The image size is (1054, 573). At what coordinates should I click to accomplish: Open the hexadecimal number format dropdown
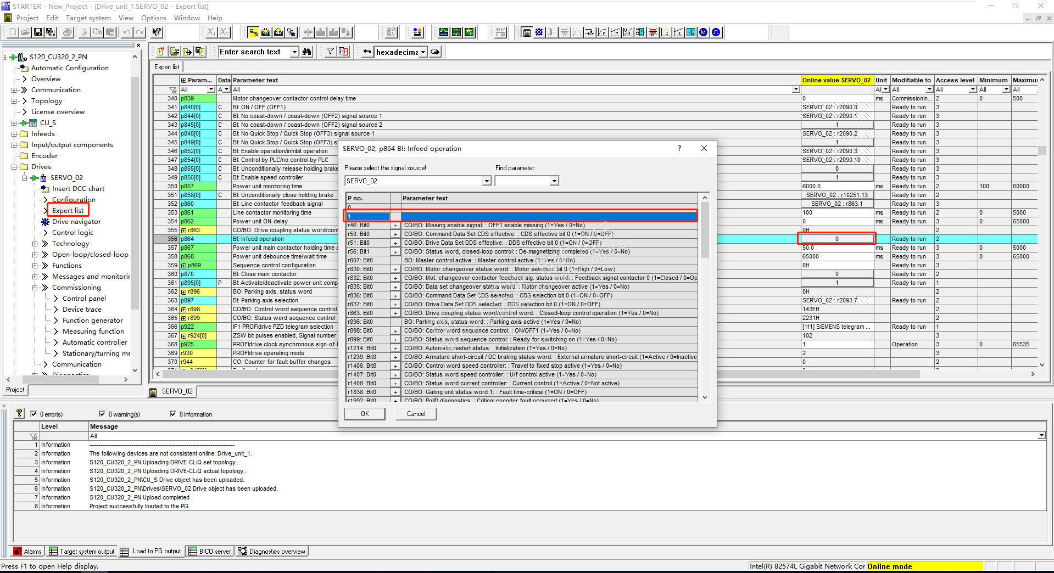pos(423,52)
